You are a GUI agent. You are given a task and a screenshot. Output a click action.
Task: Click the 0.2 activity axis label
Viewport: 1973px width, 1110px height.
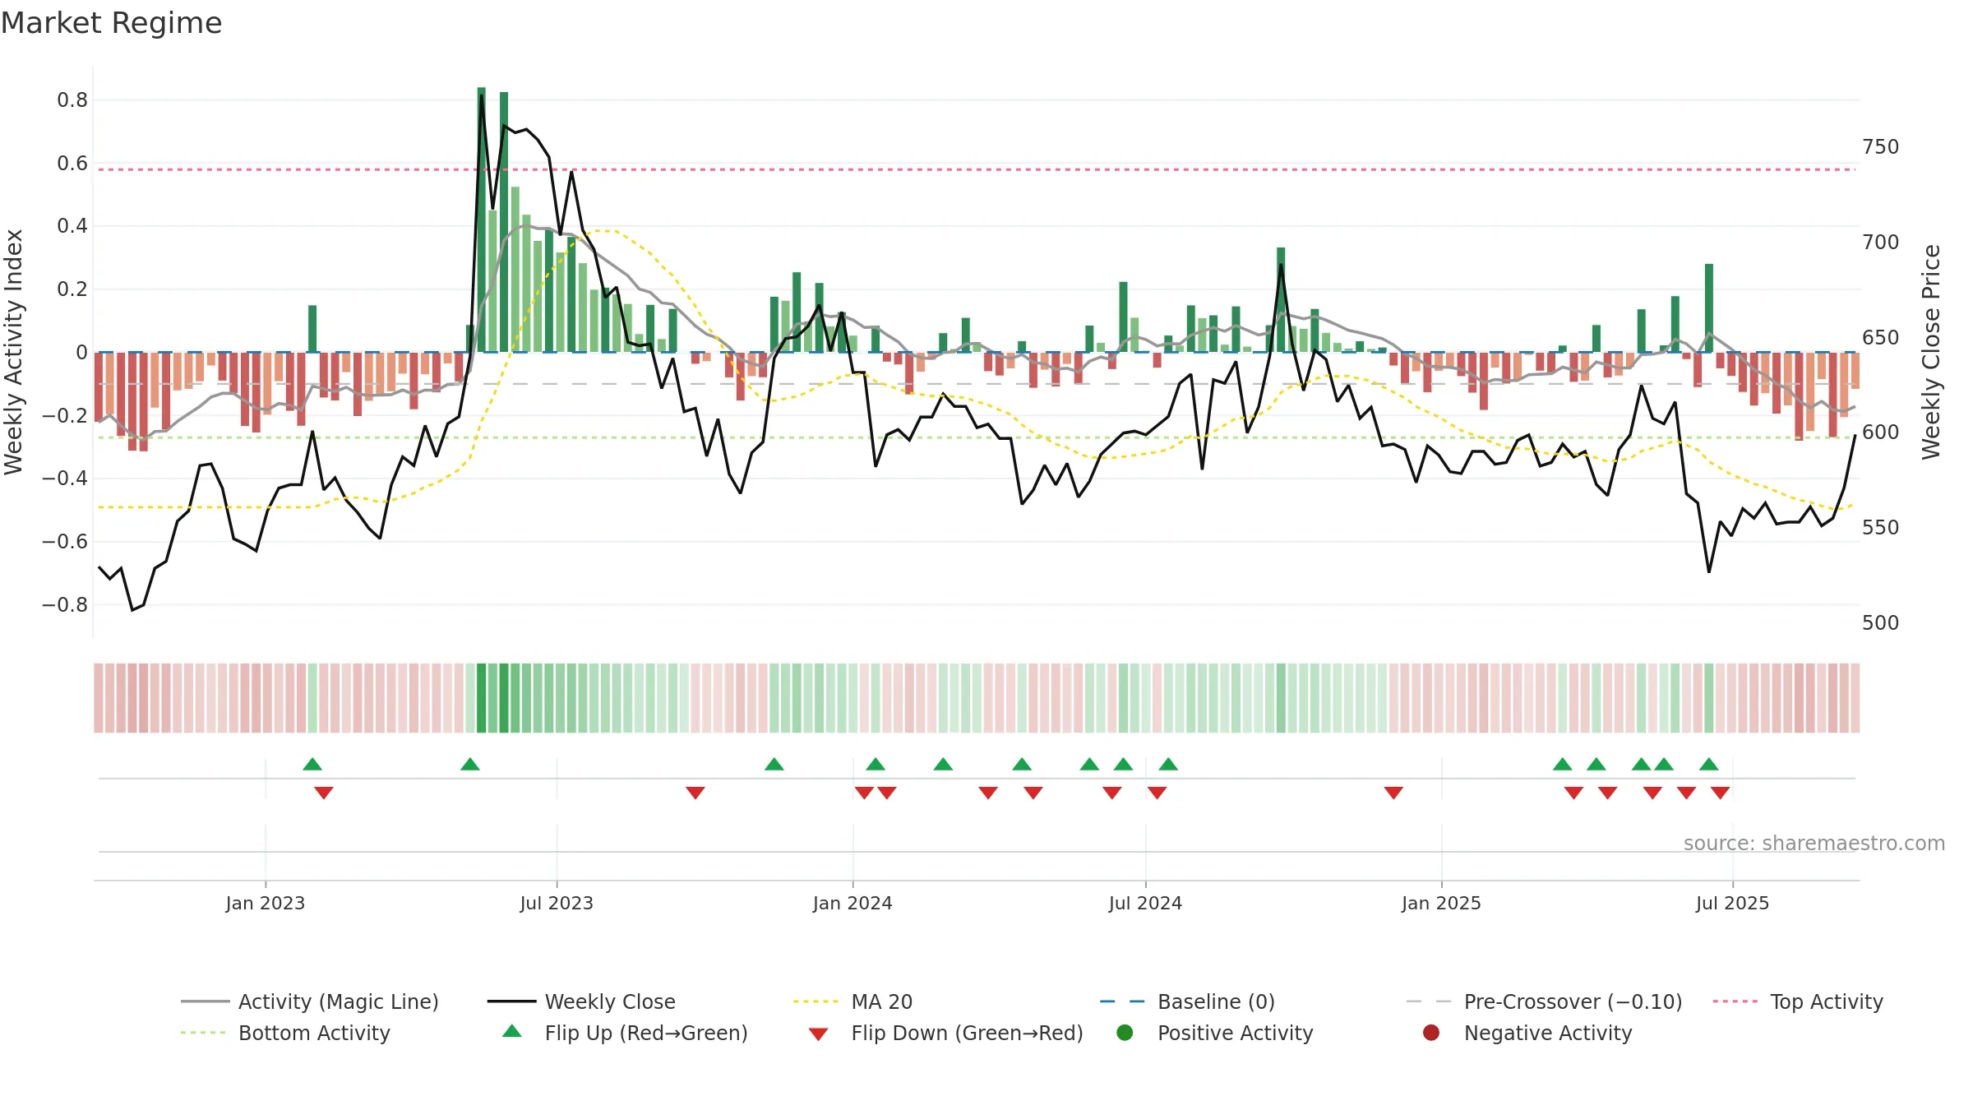(x=72, y=289)
